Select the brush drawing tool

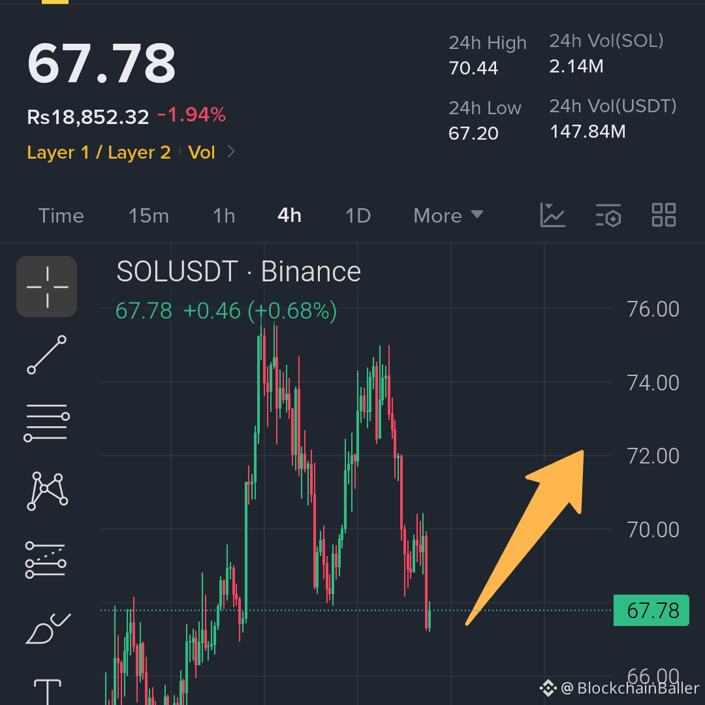pyautogui.click(x=48, y=628)
